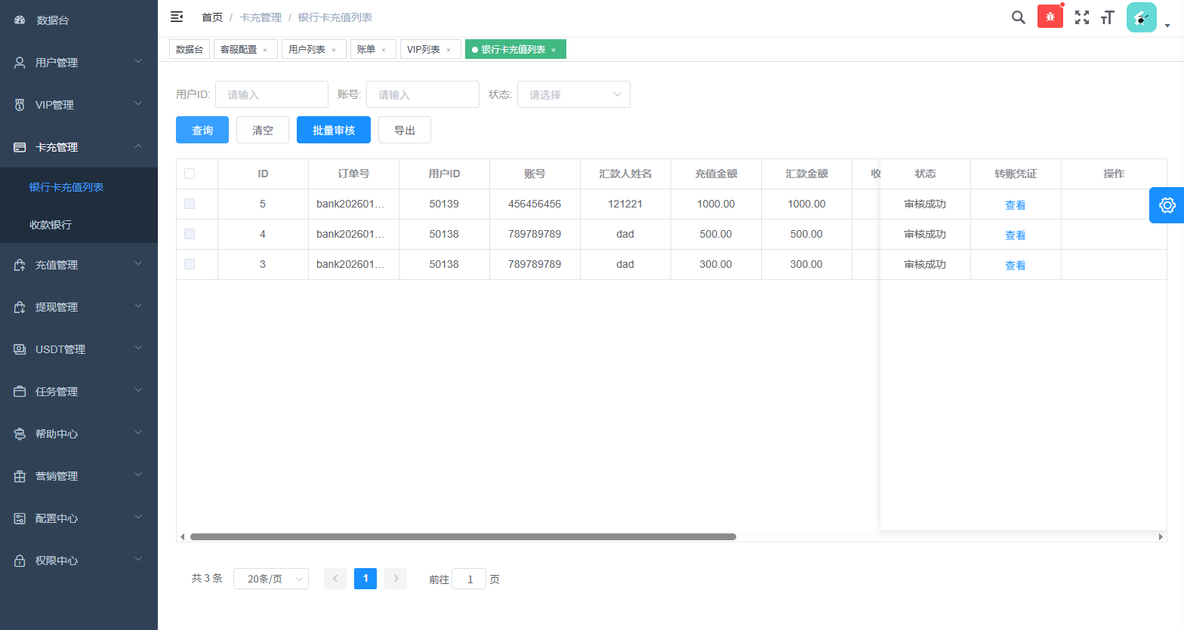Close the VIP列表 tab

point(449,50)
